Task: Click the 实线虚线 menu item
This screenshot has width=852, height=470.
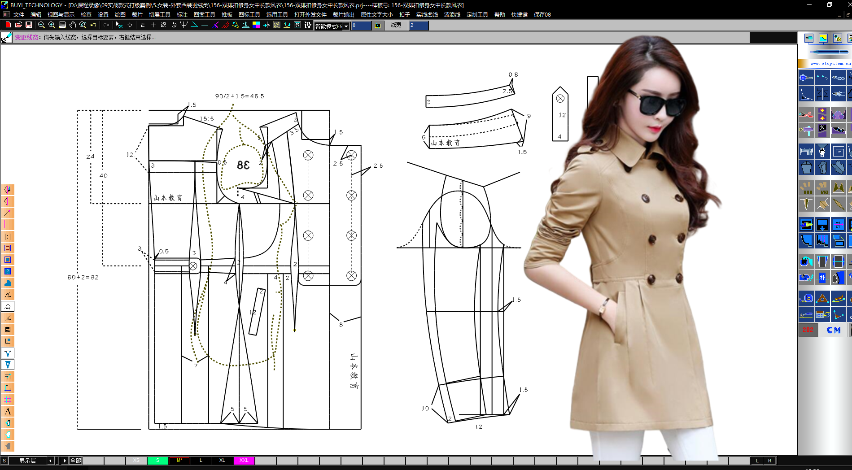Action: pos(427,14)
